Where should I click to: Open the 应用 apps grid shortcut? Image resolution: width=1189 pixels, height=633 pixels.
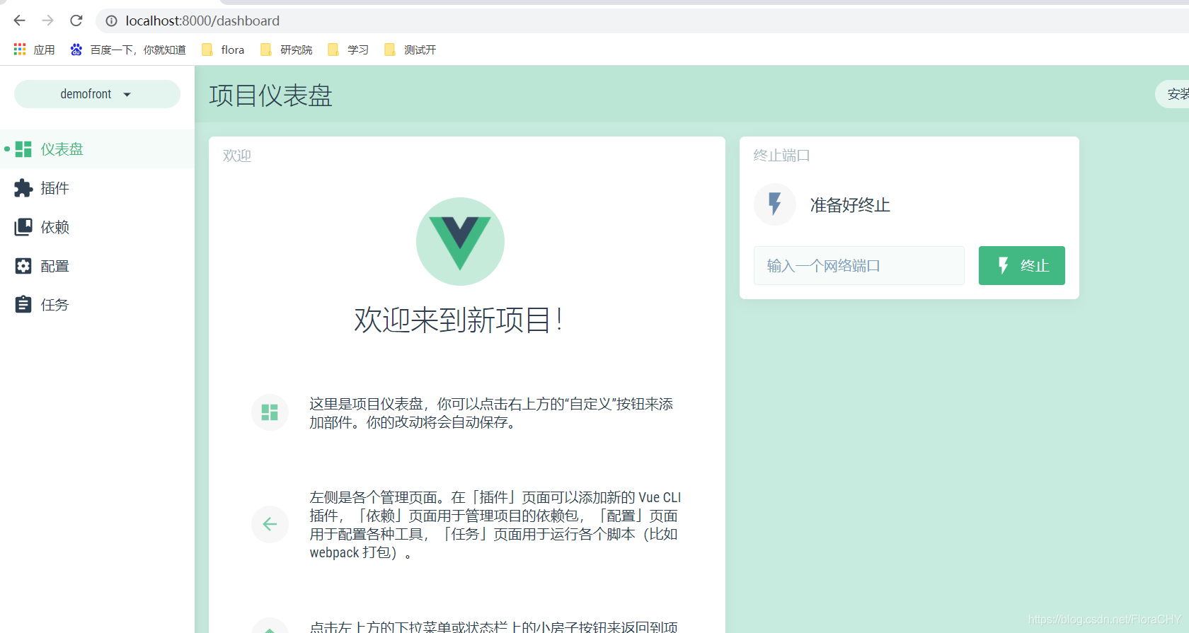[x=34, y=50]
